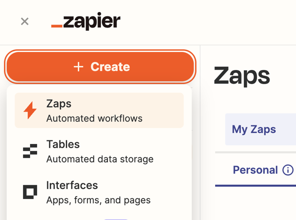Click the Apps, forms, and pages text
Image resolution: width=296 pixels, height=220 pixels.
click(x=99, y=200)
